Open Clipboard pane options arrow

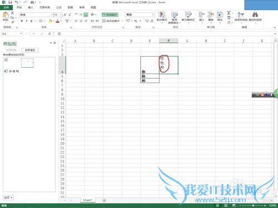[51, 43]
